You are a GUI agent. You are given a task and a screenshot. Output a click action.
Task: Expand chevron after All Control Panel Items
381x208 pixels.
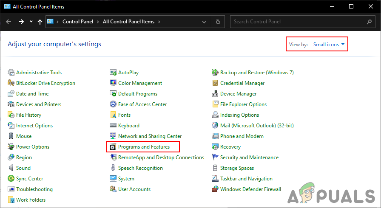(x=159, y=22)
